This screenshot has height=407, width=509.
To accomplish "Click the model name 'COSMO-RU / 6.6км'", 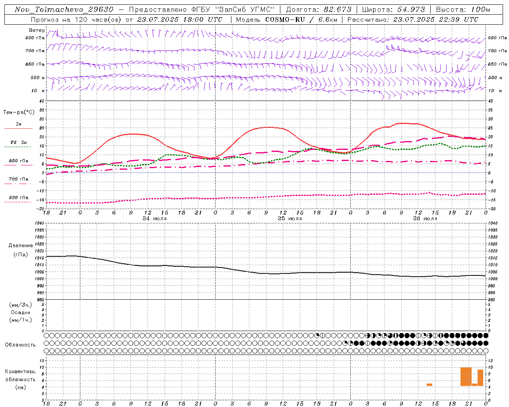I will (x=301, y=19).
